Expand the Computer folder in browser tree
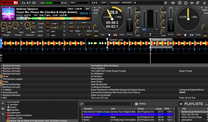This screenshot has height=122, width=208. (x=6, y=102)
